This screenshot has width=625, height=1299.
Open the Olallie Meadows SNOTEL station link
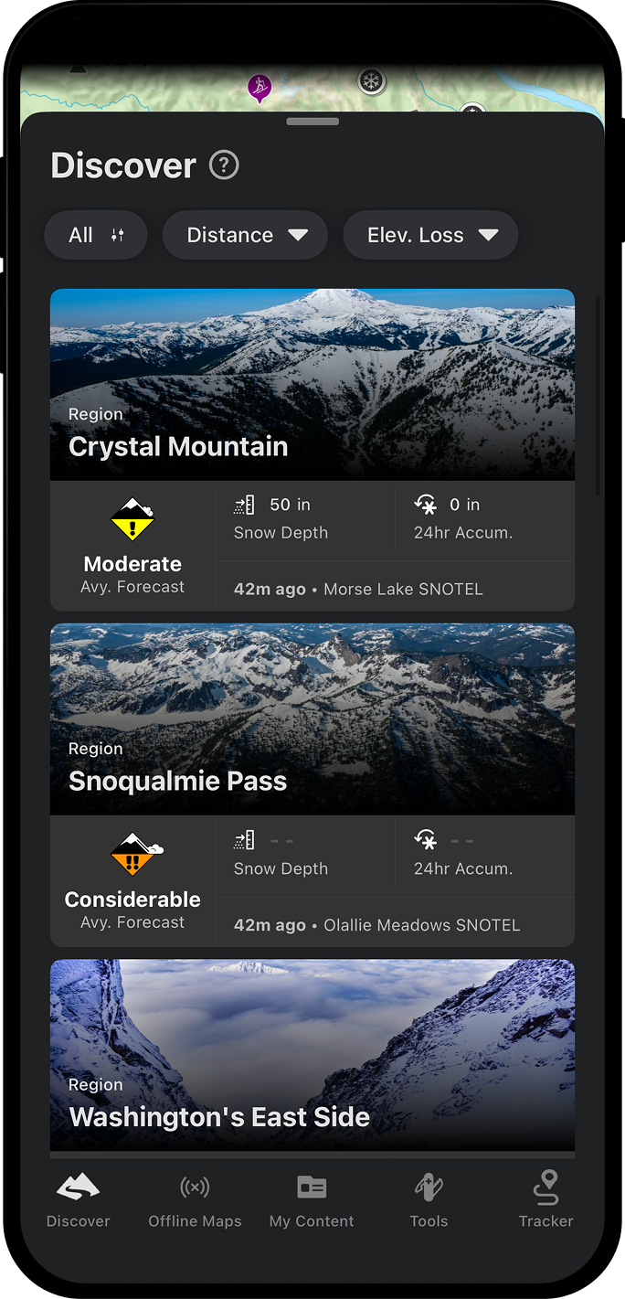421,925
